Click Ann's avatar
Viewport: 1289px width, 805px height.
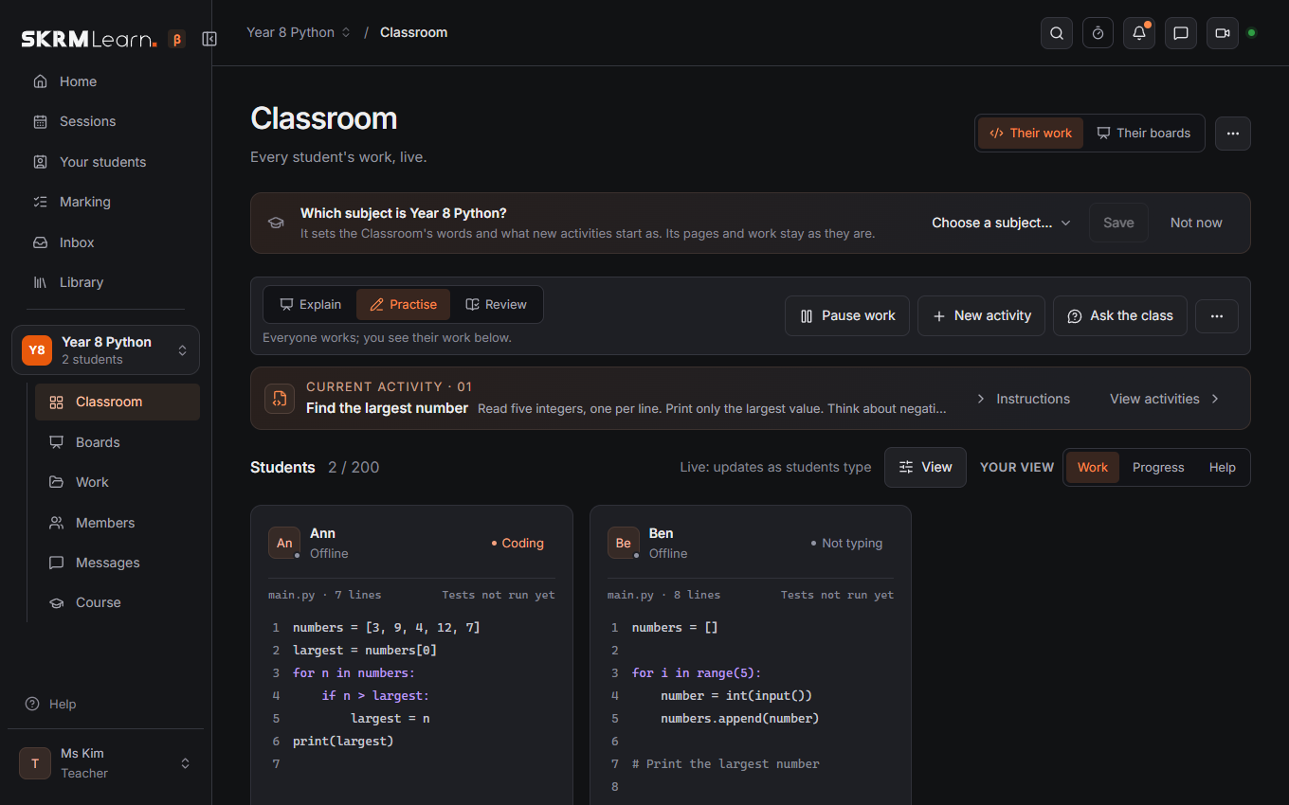click(284, 543)
